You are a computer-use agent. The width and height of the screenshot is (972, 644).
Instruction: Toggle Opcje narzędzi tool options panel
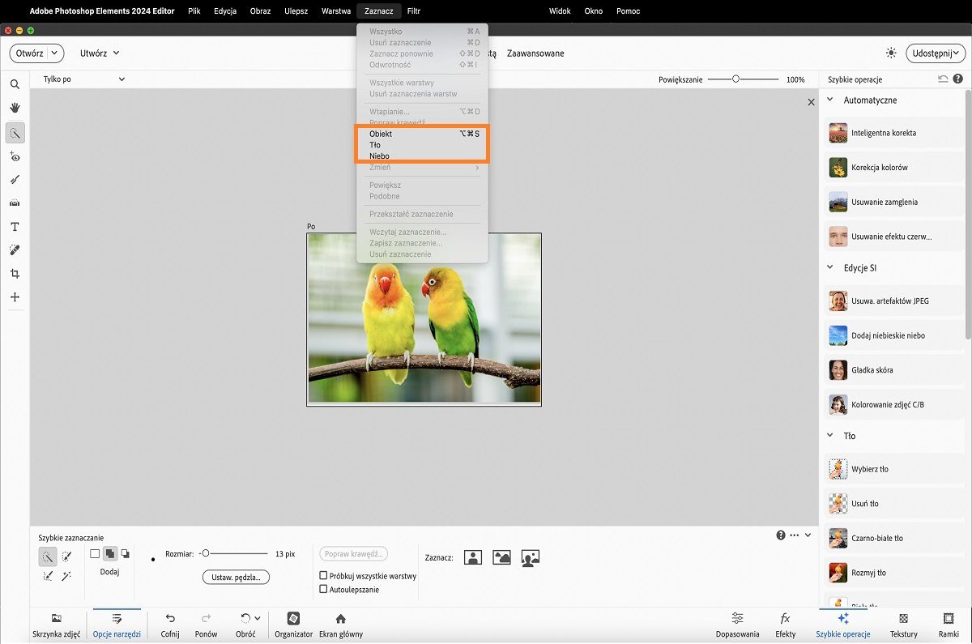(x=117, y=625)
